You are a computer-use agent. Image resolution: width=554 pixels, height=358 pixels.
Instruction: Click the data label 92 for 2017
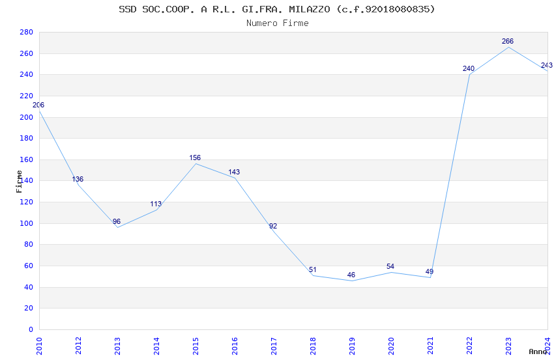273,226
